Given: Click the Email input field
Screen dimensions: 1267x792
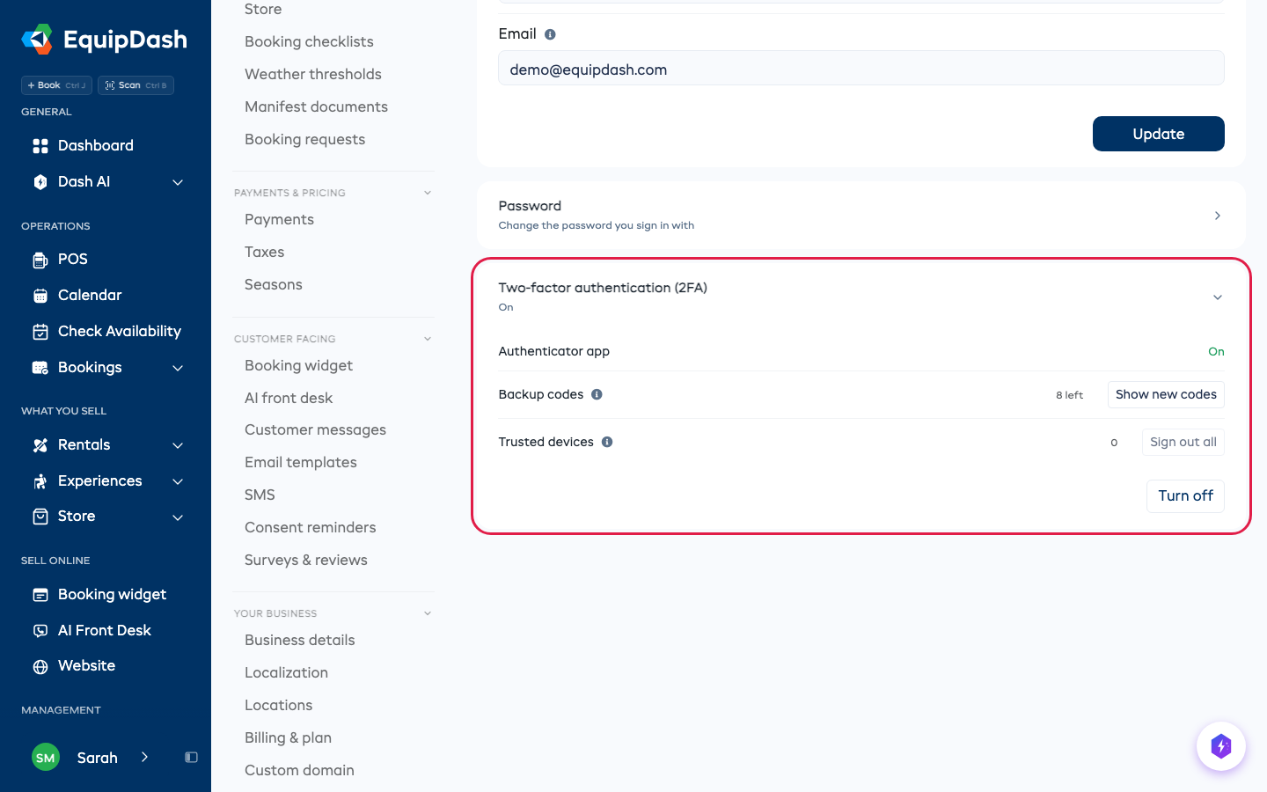Looking at the screenshot, I should click(861, 69).
